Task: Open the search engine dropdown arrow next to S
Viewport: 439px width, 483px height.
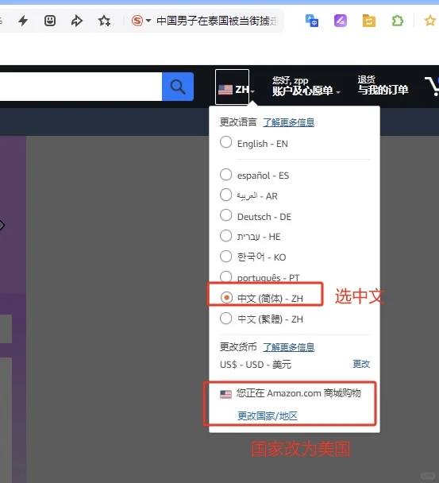Action: tap(148, 21)
